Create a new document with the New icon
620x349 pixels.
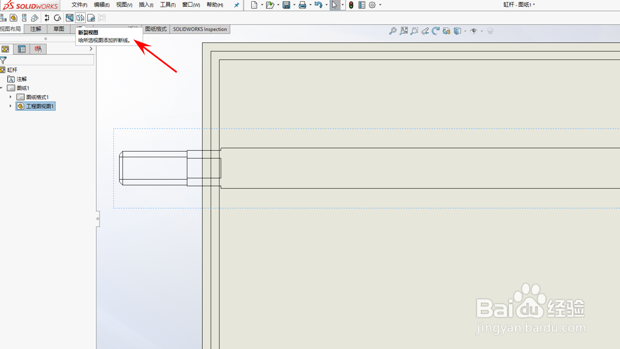coord(254,5)
